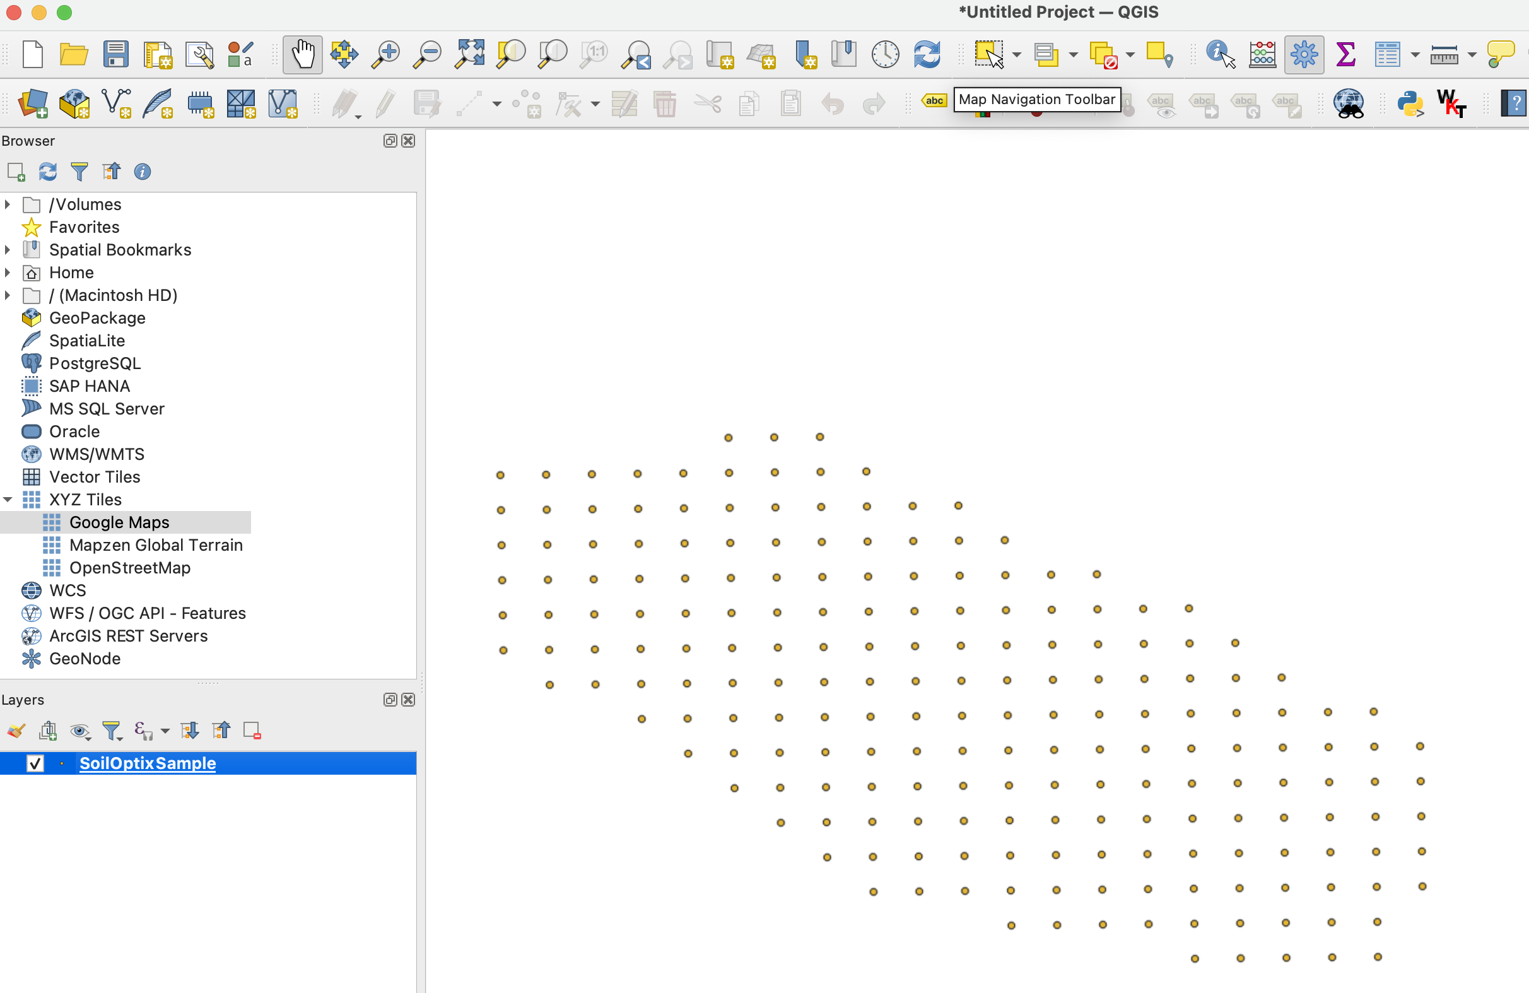Viewport: 1529px width, 993px height.
Task: Click the Refresh map canvas icon
Action: [x=927, y=54]
